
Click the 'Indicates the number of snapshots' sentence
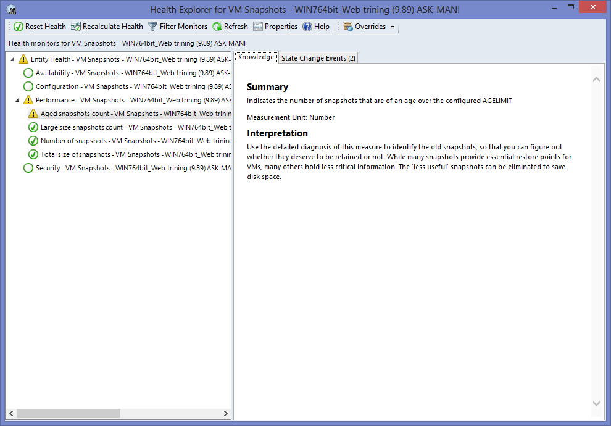(379, 101)
